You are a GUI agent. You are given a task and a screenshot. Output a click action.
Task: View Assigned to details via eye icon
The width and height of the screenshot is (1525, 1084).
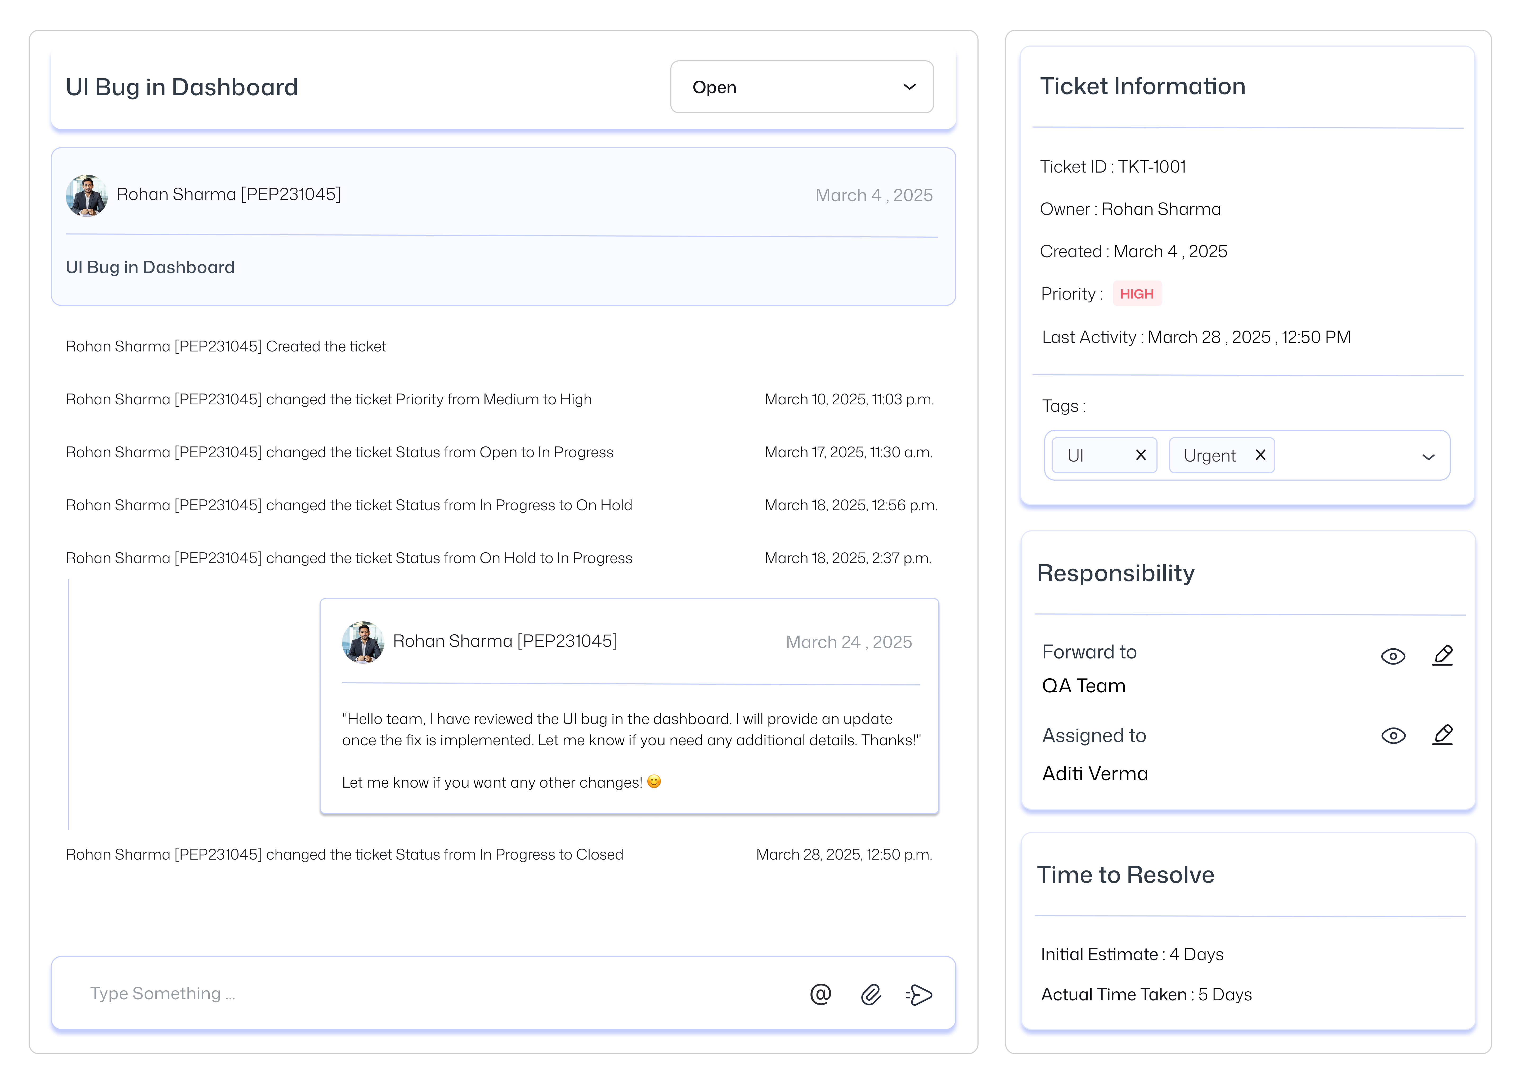(x=1393, y=735)
